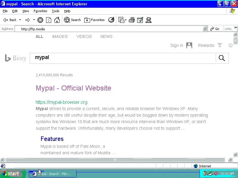
Task: Open the Bing settings gear icon
Action: 230,45
